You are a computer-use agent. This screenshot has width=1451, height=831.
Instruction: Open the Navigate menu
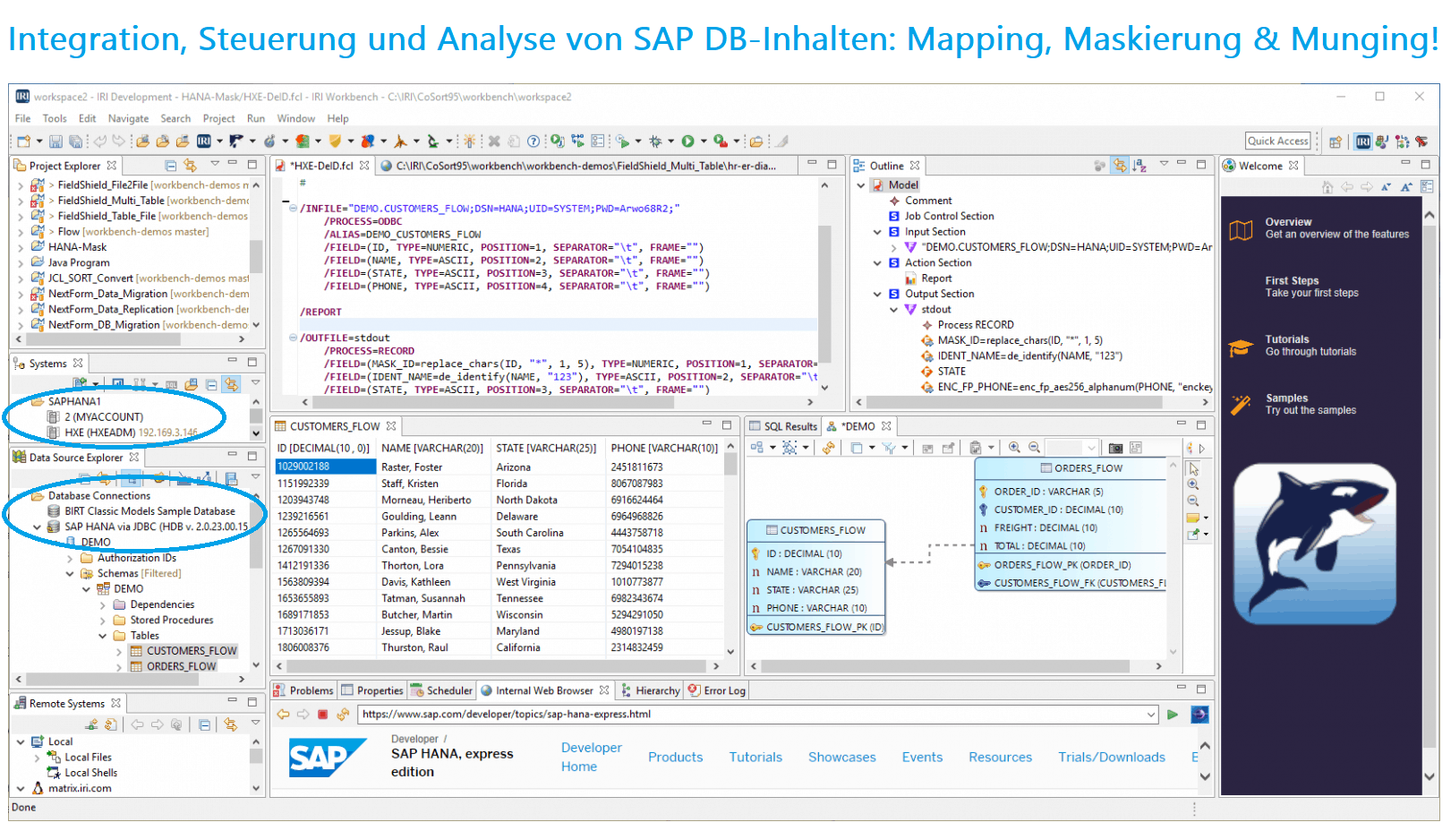(x=128, y=118)
